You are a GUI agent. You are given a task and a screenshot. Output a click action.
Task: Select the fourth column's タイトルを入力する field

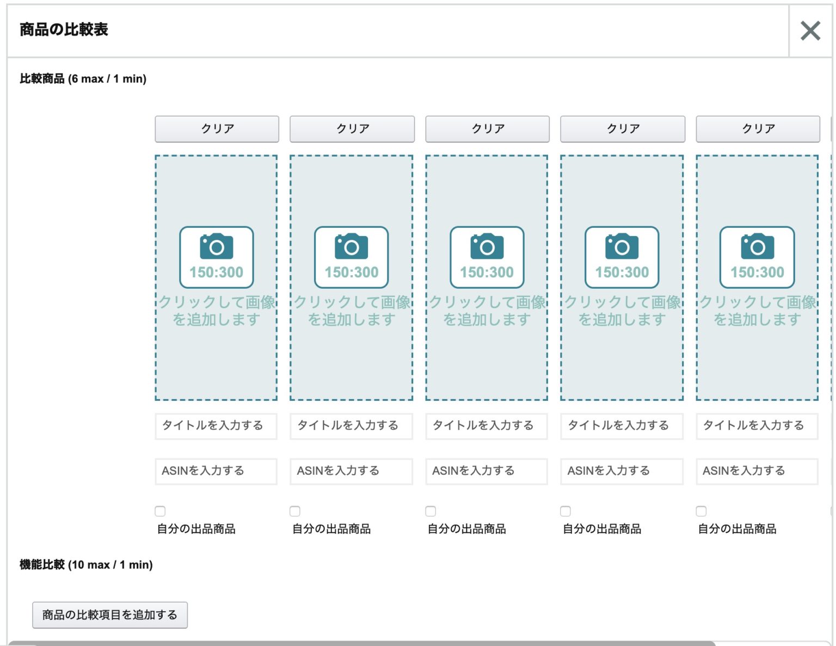(x=622, y=426)
